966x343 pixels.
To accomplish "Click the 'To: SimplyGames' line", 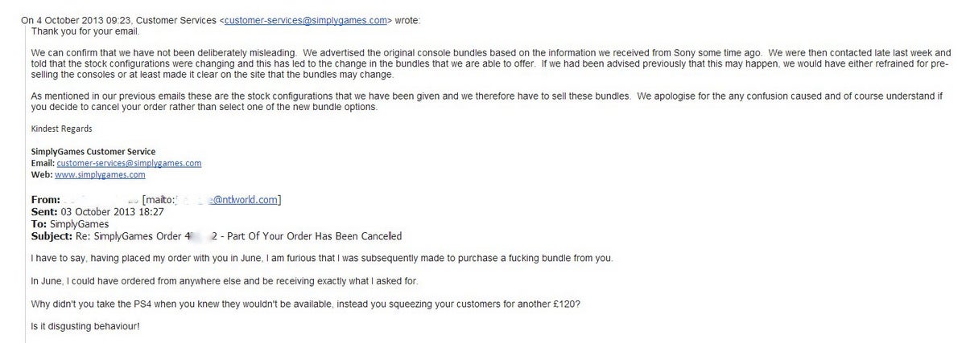I will coord(71,224).
